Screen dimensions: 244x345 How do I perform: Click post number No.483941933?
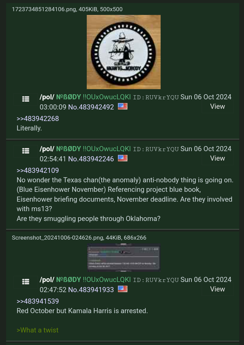91,289
